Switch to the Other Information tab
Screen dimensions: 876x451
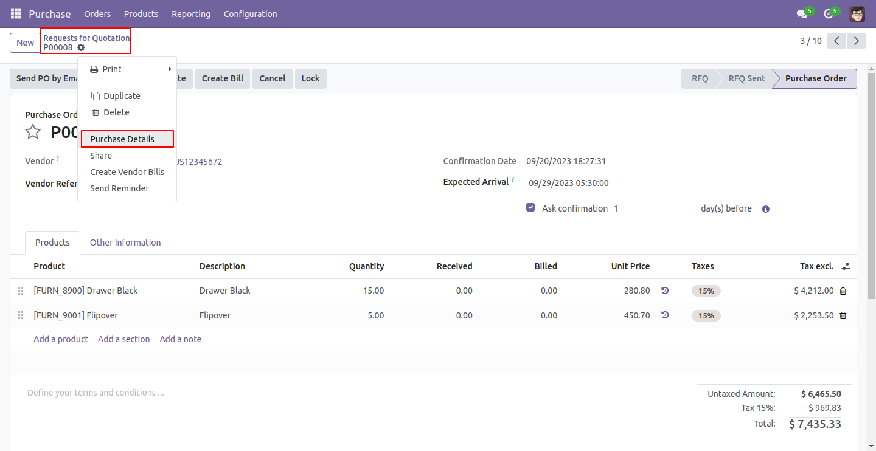click(125, 243)
